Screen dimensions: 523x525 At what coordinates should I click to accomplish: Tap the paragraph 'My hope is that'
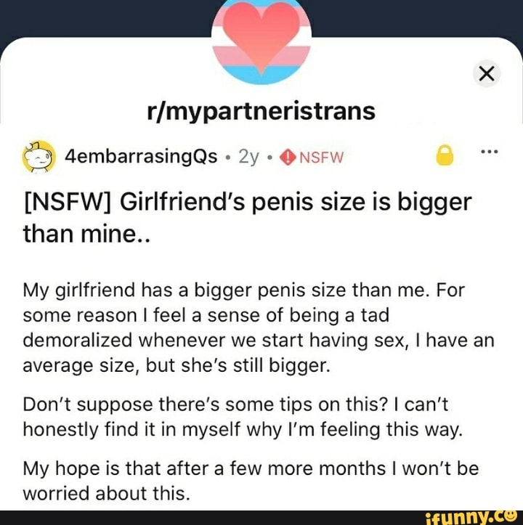tap(251, 481)
